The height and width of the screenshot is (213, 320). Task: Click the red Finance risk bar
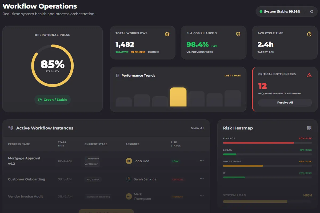click(x=258, y=143)
